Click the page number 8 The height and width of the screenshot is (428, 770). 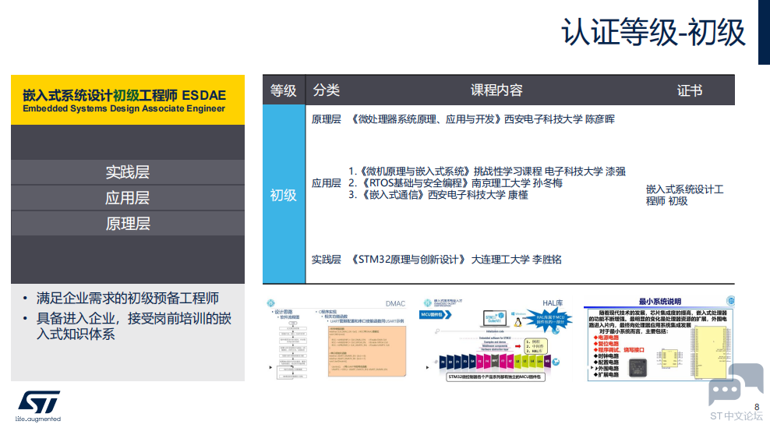[x=757, y=407]
